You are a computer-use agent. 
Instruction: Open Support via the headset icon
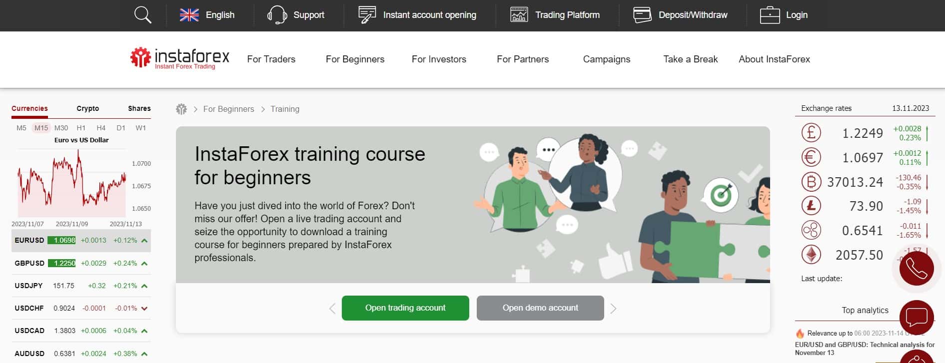tap(277, 15)
